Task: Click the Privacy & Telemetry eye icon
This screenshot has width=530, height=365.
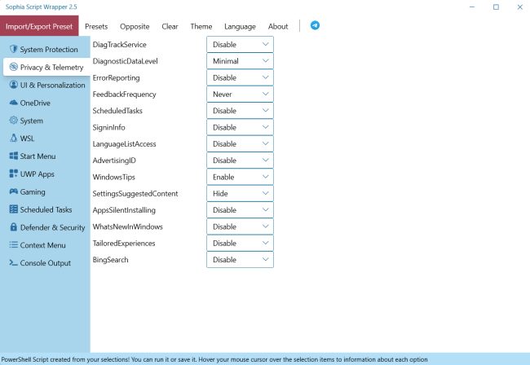Action: pyautogui.click(x=14, y=67)
